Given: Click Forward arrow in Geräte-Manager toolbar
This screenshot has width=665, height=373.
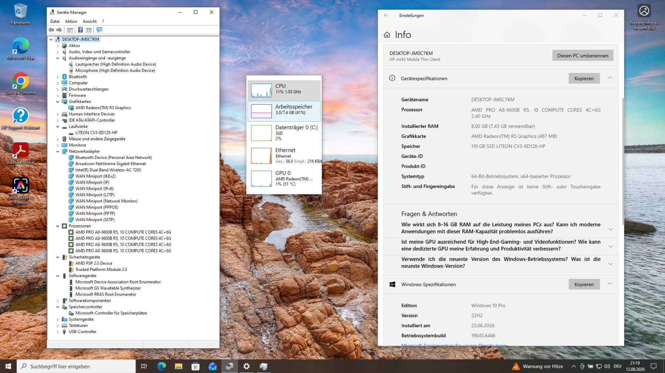Looking at the screenshot, I should click(59, 30).
